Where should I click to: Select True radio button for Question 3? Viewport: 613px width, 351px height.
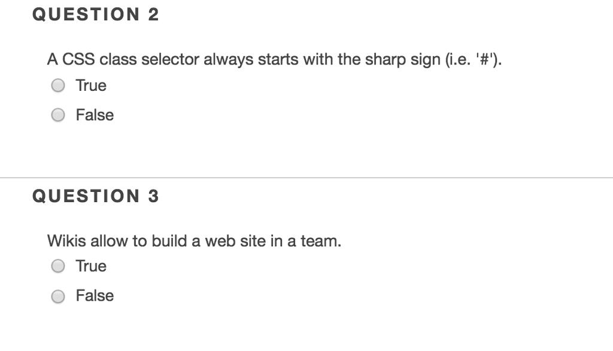click(x=58, y=266)
